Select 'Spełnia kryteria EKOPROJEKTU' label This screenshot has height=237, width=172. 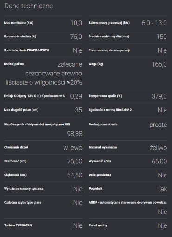(x=26, y=50)
